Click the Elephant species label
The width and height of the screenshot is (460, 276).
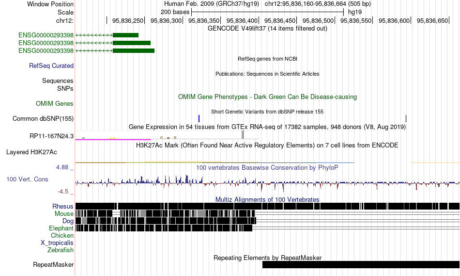tap(61, 228)
